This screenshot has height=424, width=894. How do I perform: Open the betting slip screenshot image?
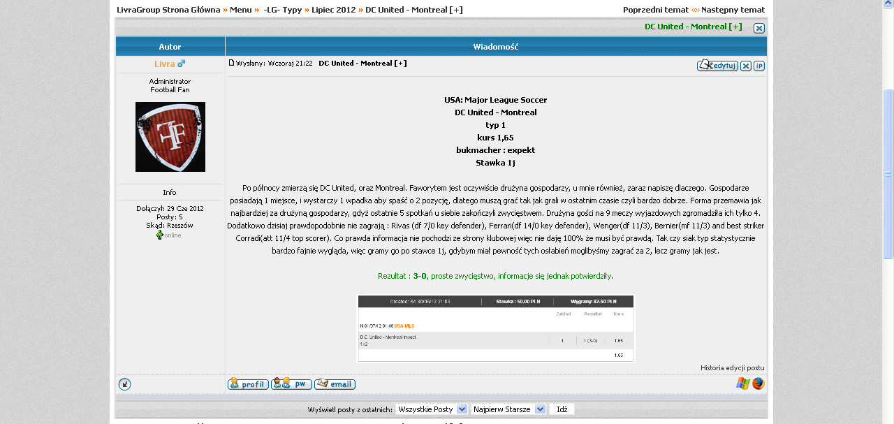[496, 328]
